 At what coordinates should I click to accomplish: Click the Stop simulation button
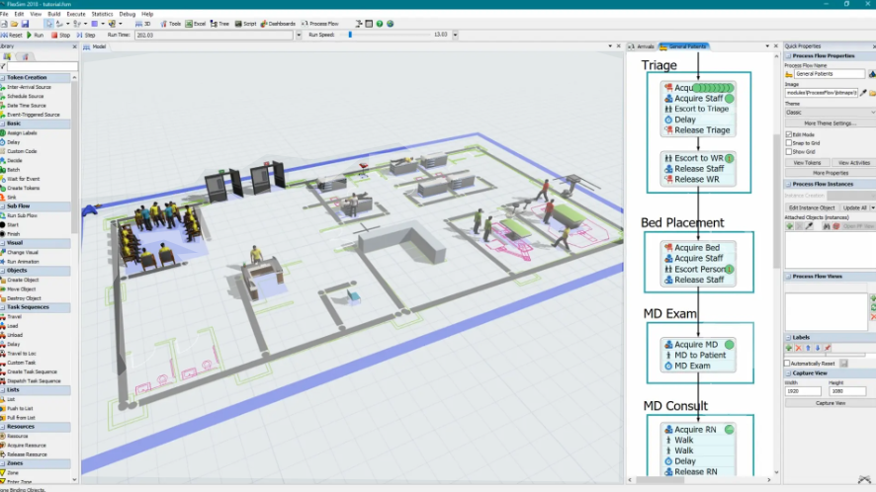pos(61,35)
